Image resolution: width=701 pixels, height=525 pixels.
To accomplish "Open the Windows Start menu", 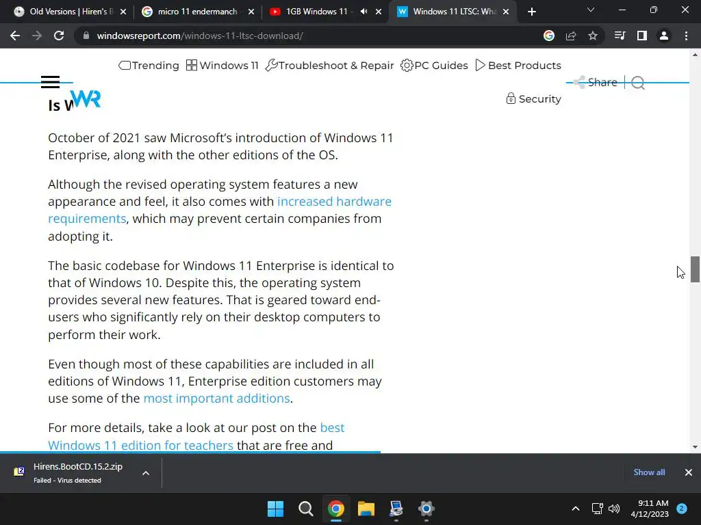I will tap(275, 509).
